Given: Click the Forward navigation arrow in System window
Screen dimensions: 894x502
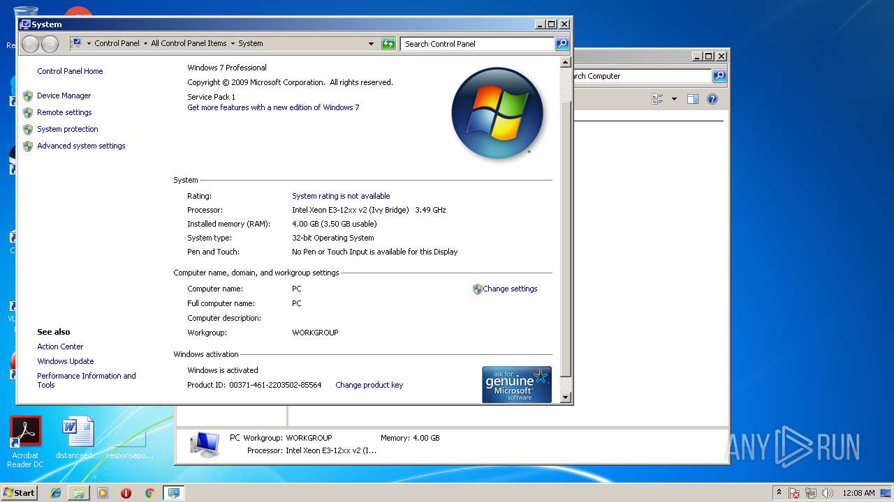Looking at the screenshot, I should 50,44.
